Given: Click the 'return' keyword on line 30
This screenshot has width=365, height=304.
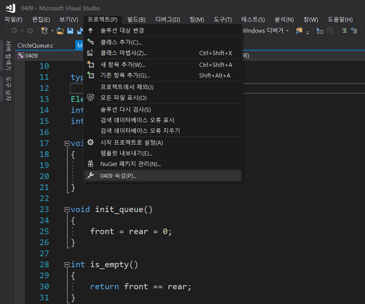Looking at the screenshot, I should (x=104, y=286).
